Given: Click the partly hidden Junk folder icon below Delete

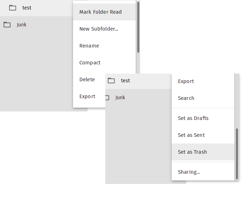Looking at the screenshot, I should pos(107,97).
